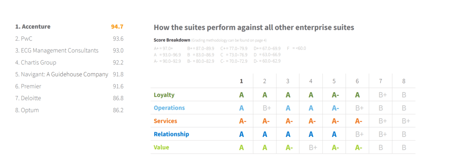Click Accenture's orange 94.7 score

tap(117, 27)
